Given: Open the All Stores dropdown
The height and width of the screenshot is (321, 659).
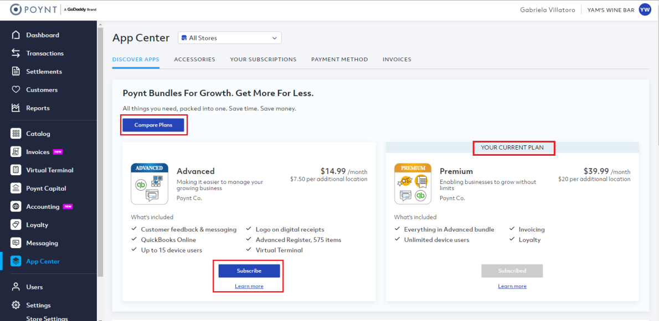Looking at the screenshot, I should [x=229, y=38].
